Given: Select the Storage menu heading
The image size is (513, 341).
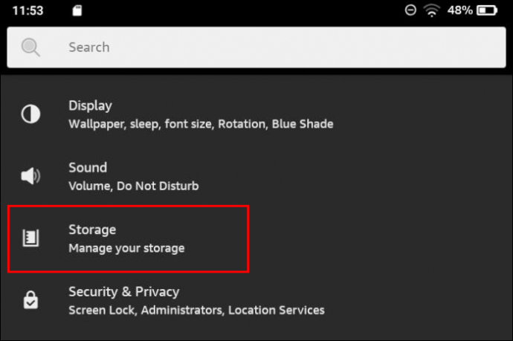Looking at the screenshot, I should 92,230.
